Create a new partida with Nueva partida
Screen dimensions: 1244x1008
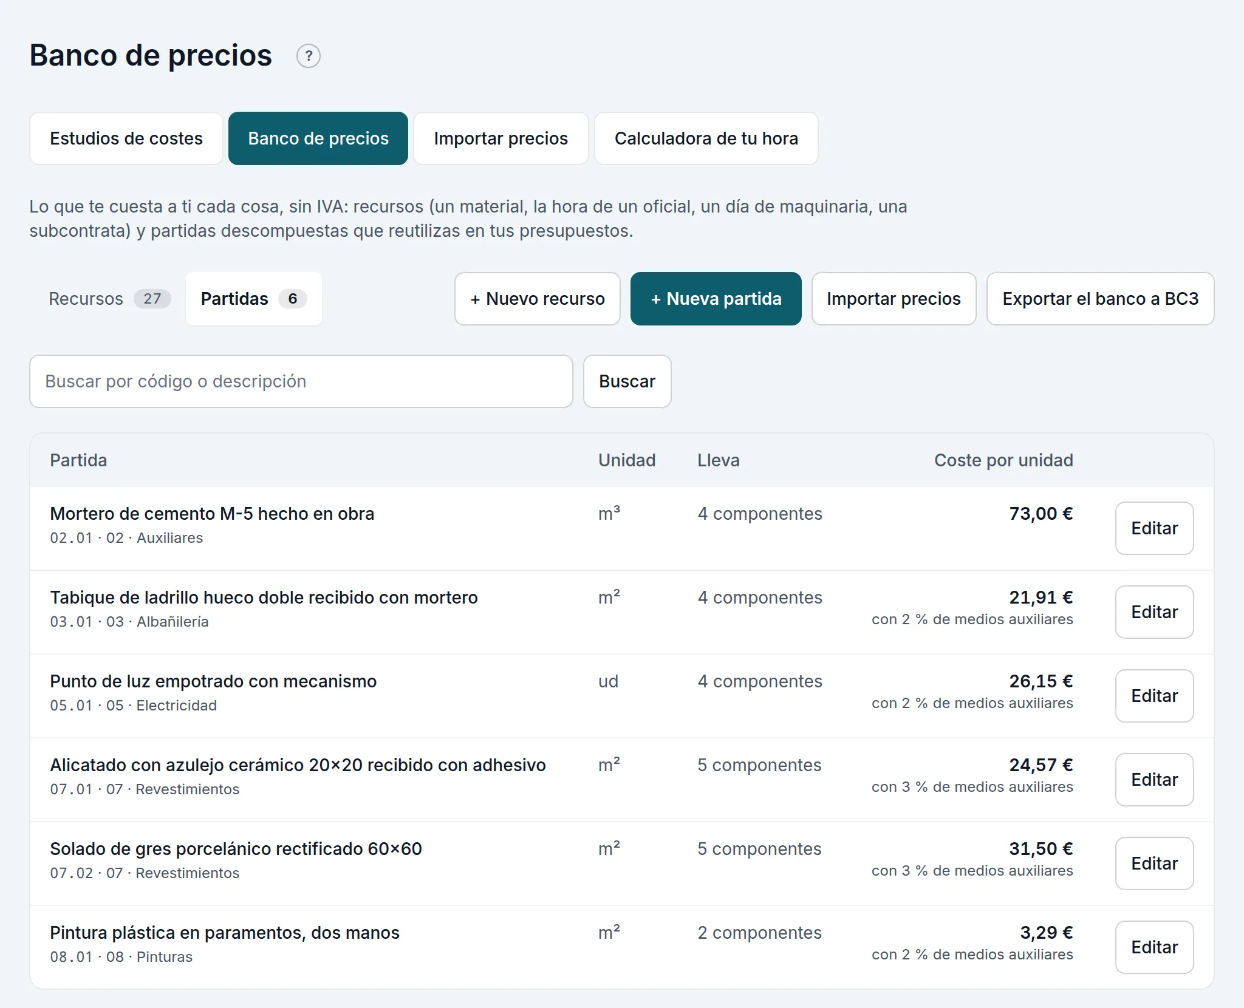pos(716,299)
